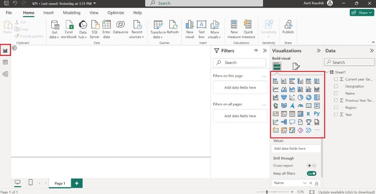Open Get more visuals ellipsis

click(317, 130)
